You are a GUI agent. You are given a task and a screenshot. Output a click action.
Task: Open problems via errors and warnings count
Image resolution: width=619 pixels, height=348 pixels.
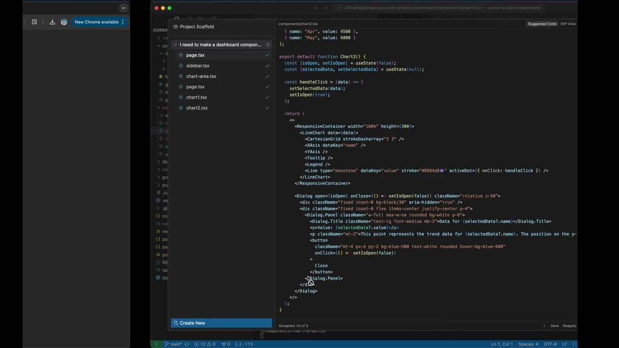pyautogui.click(x=205, y=344)
